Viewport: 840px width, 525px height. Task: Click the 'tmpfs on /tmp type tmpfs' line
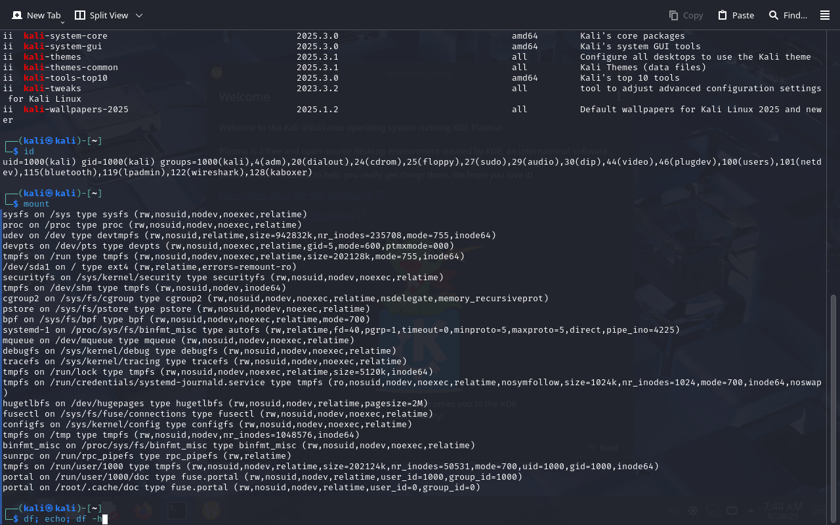pos(181,435)
